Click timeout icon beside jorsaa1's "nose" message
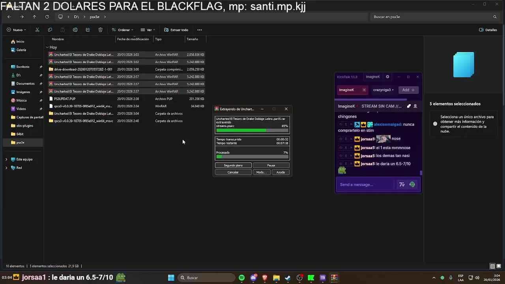This screenshot has height=284, width=505. tap(346, 139)
